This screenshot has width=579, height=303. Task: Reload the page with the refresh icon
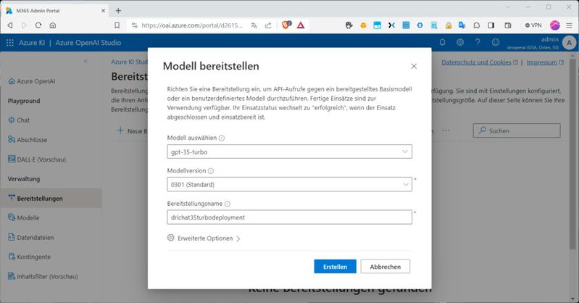coord(38,25)
